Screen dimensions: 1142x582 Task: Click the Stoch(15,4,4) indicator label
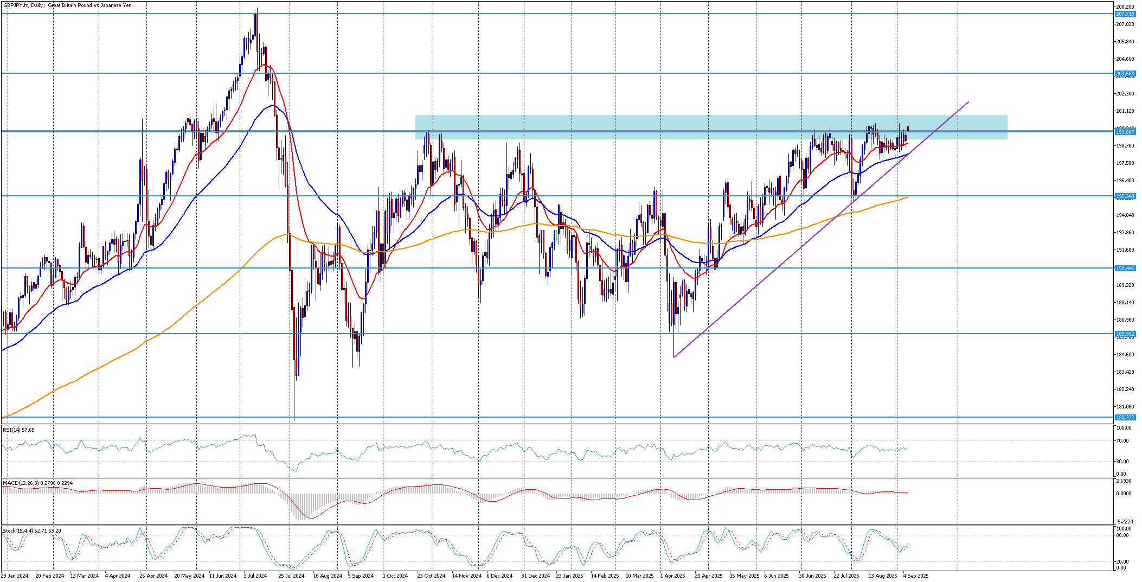[x=31, y=530]
